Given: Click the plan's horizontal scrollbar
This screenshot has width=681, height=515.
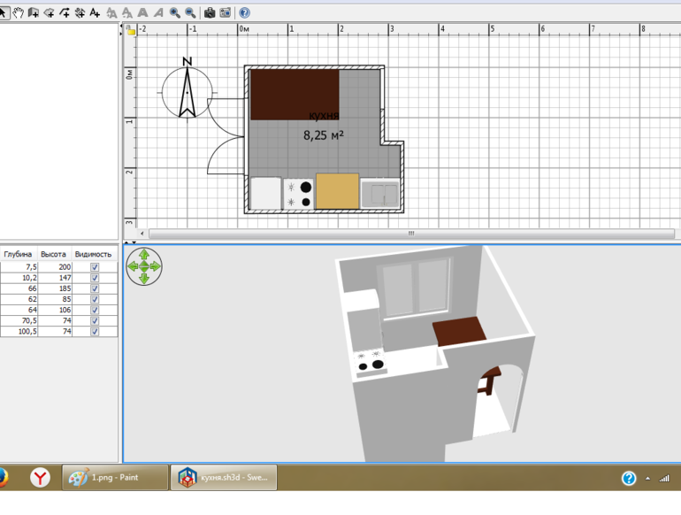Looking at the screenshot, I should point(410,234).
